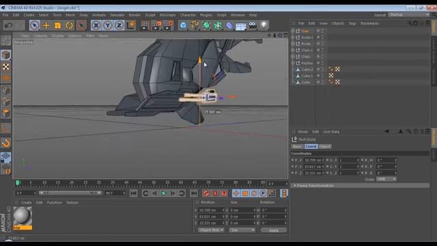Open the deformer objects icon
The image size is (437, 246).
(x=229, y=26)
